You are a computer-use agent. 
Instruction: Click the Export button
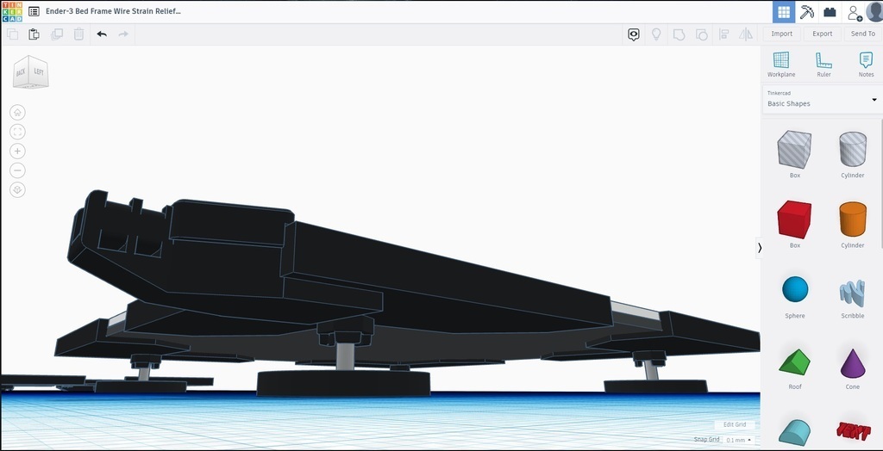pos(822,34)
